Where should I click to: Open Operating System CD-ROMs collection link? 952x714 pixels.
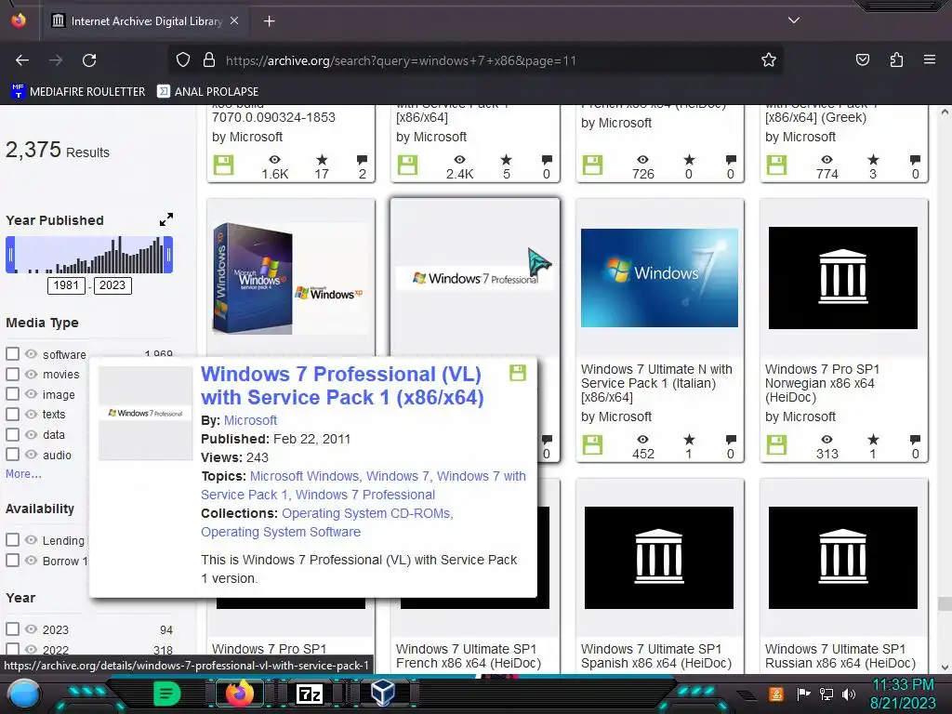pos(367,513)
